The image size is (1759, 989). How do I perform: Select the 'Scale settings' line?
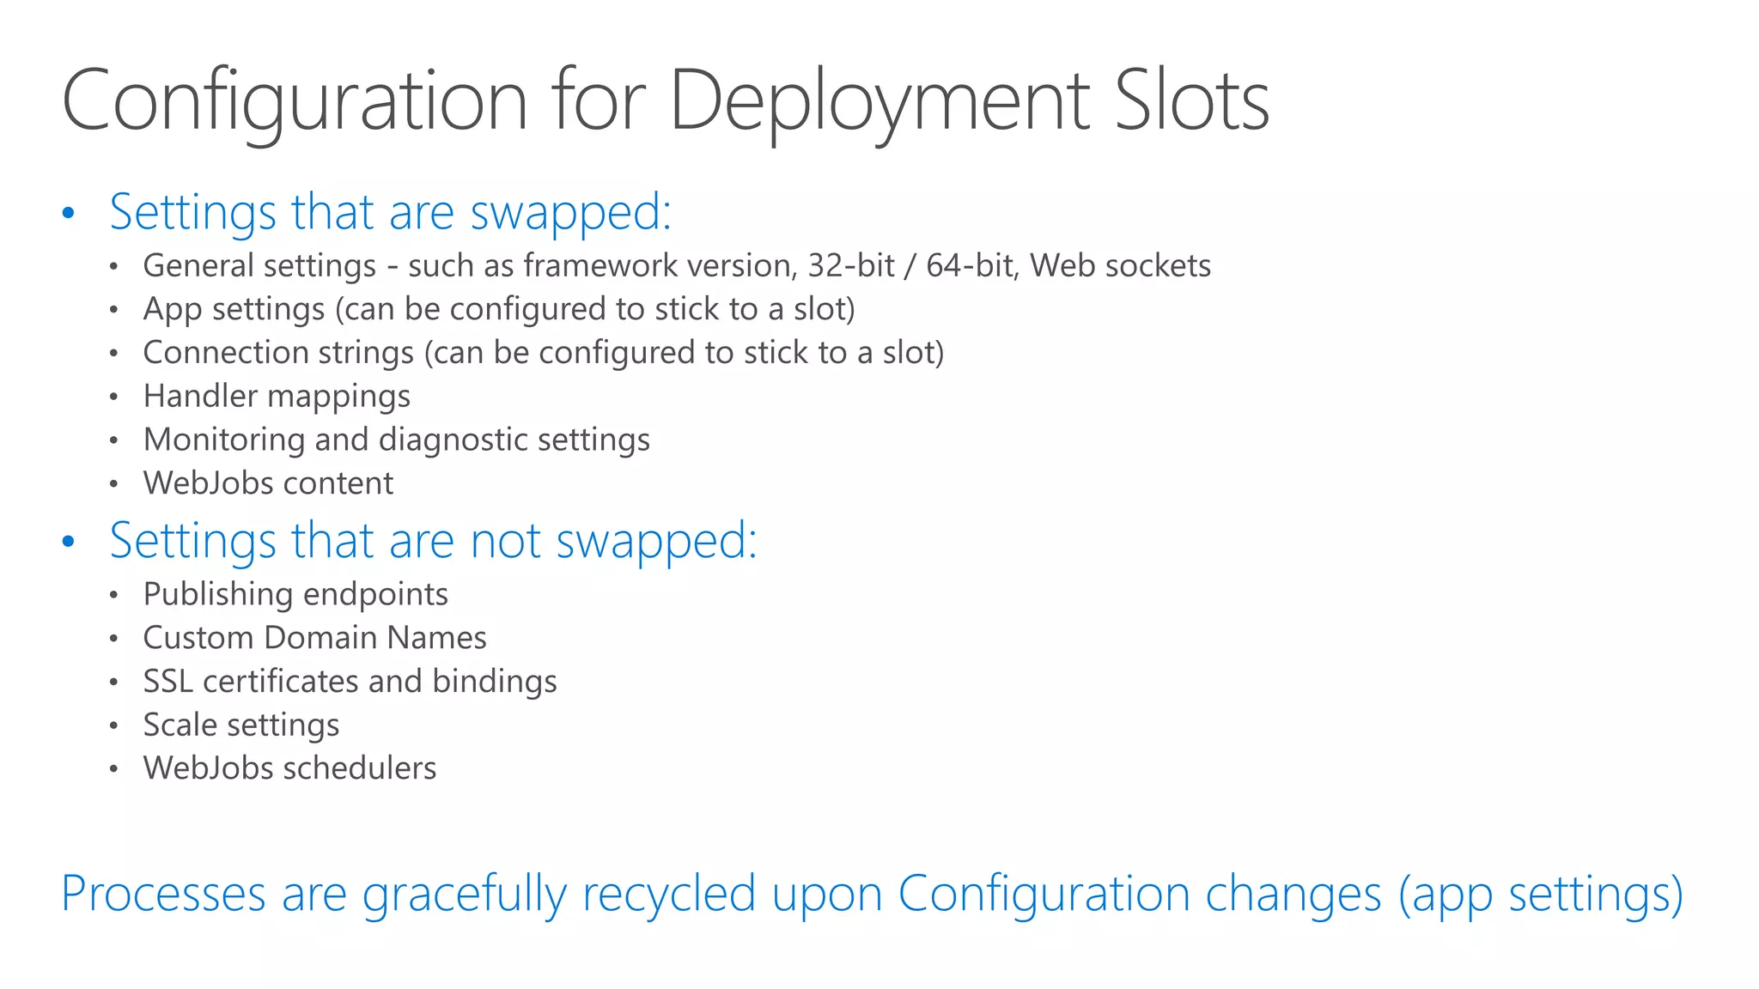click(241, 725)
